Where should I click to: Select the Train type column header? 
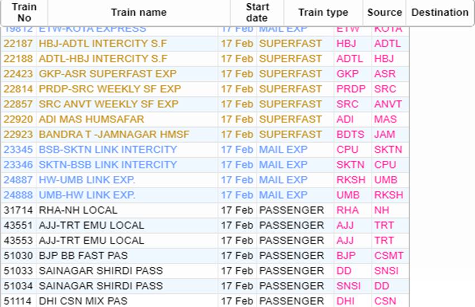pyautogui.click(x=323, y=12)
